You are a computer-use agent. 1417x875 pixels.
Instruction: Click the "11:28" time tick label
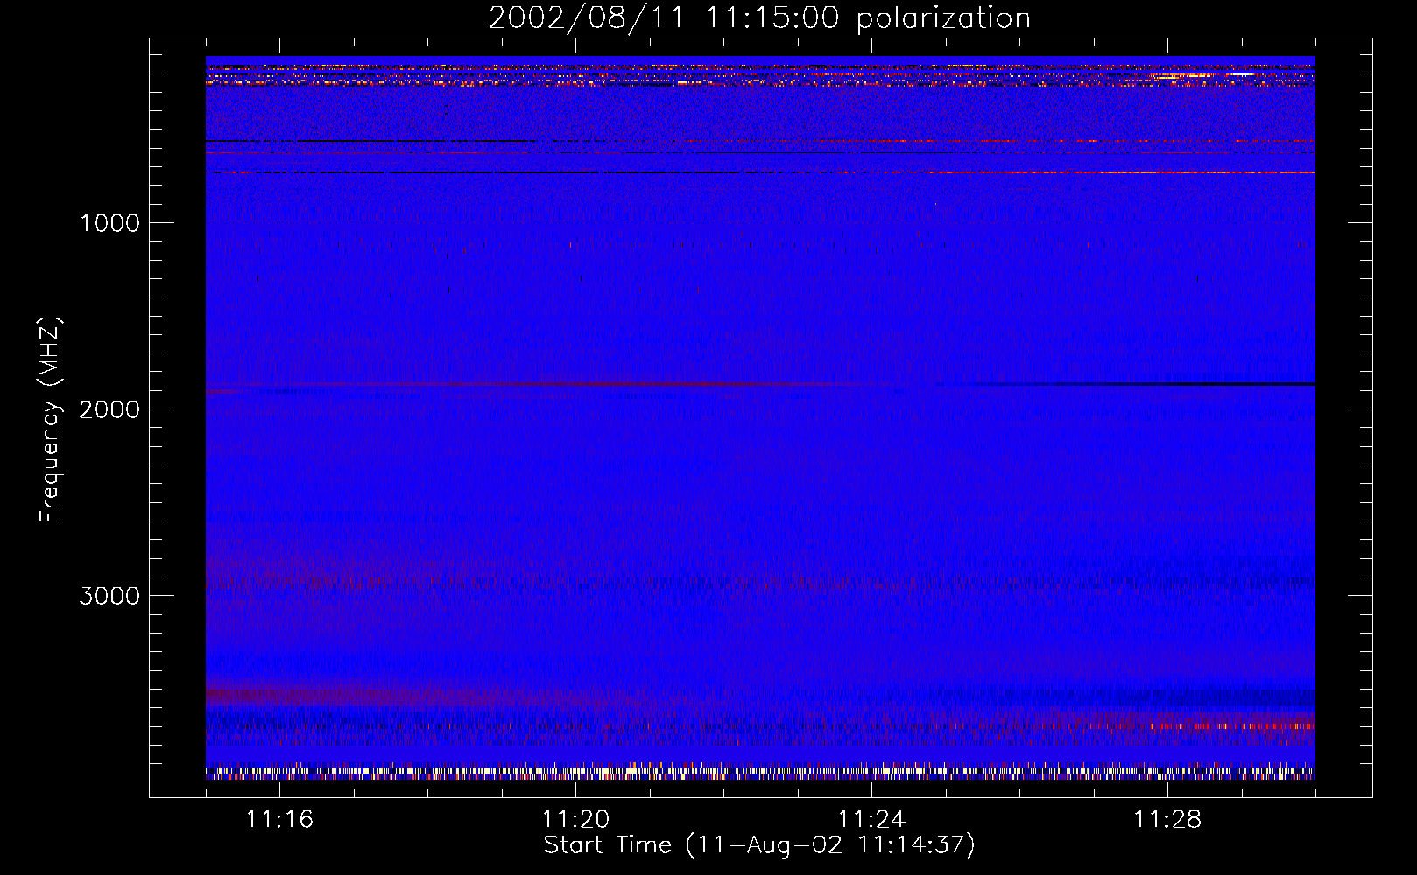(1167, 819)
